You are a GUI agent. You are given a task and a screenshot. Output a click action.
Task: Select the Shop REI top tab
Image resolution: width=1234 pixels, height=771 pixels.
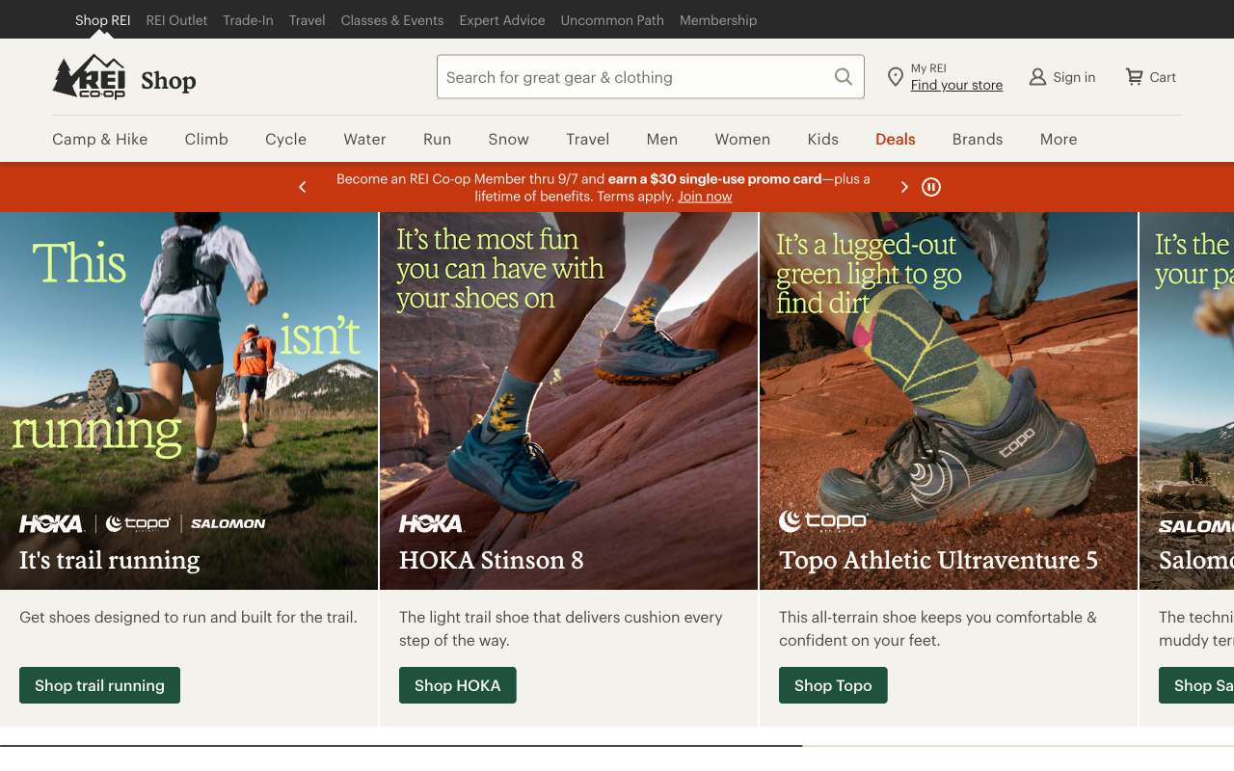pyautogui.click(x=102, y=20)
